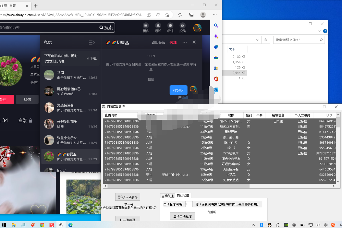
Task: Open the 私信 message icon in header
Action: pyautogui.click(x=170, y=26)
